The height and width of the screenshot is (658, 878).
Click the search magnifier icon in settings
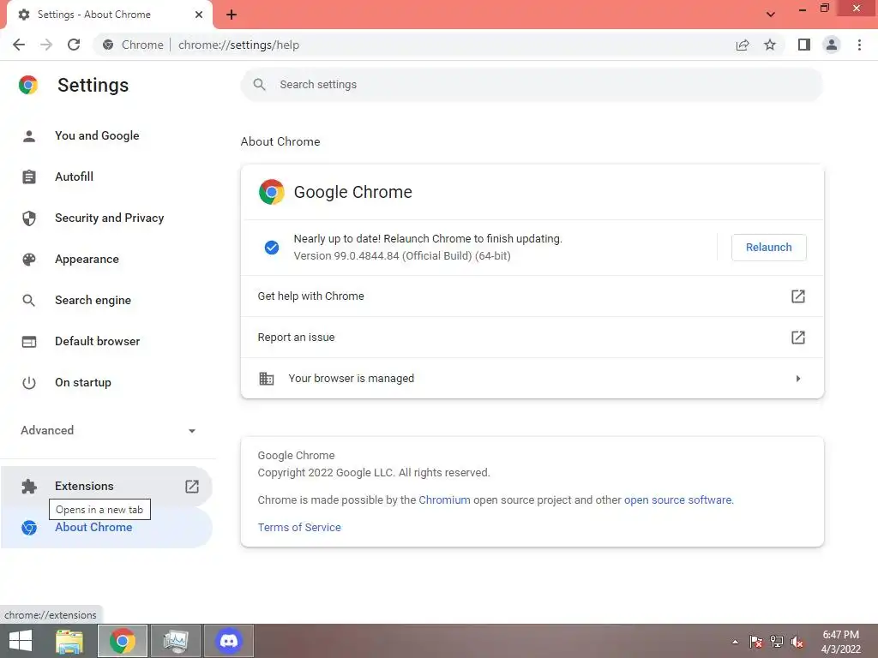[x=259, y=85]
